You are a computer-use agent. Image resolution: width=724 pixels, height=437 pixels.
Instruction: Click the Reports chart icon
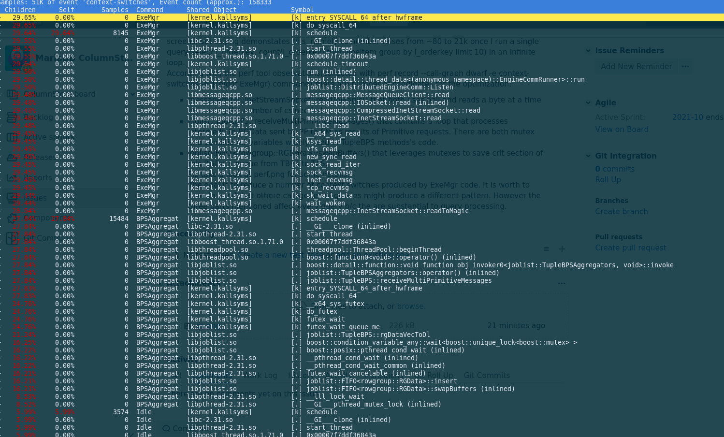pyautogui.click(x=12, y=177)
